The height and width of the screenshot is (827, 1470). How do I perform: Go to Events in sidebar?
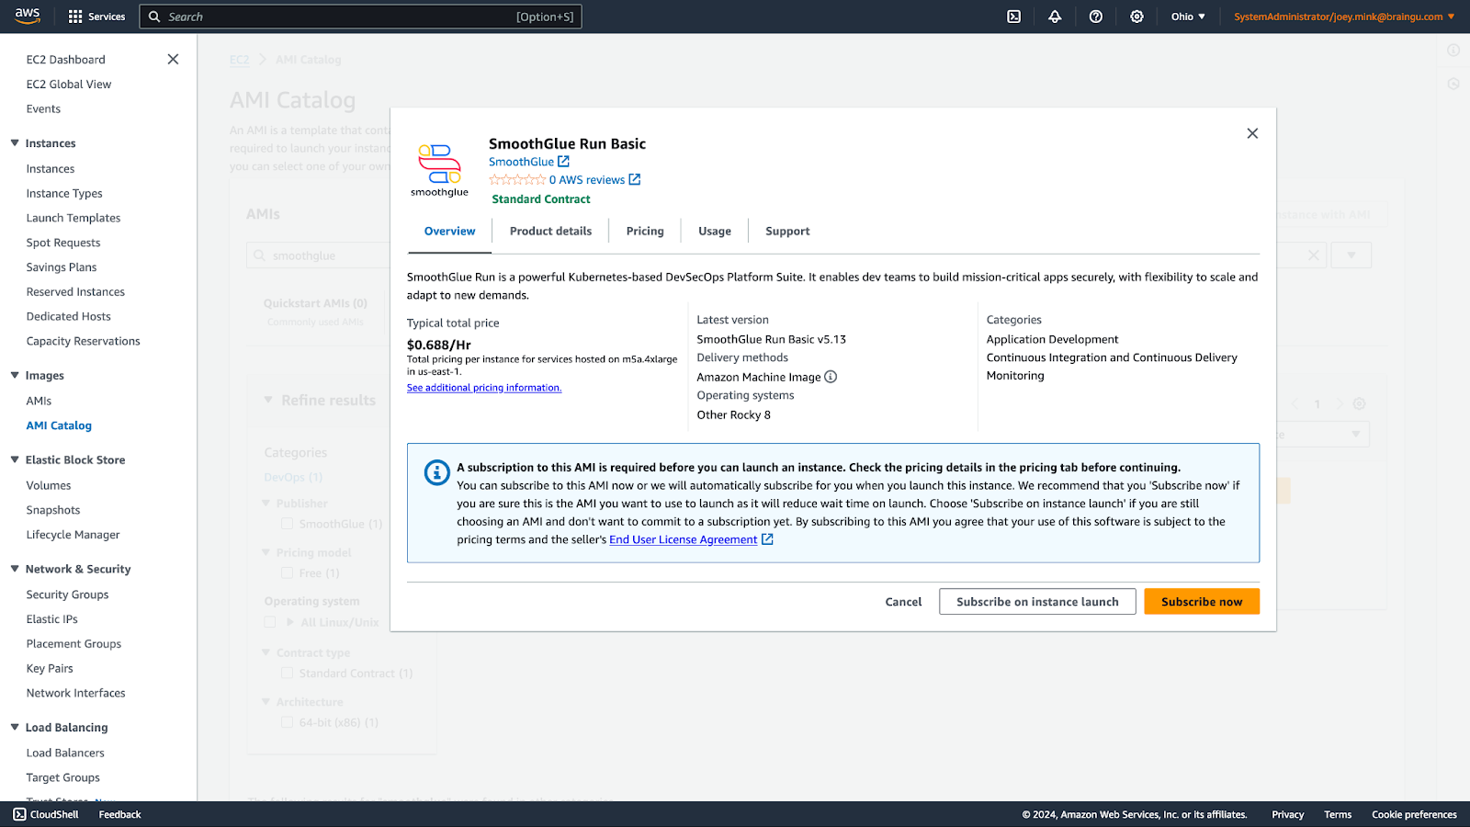[43, 109]
